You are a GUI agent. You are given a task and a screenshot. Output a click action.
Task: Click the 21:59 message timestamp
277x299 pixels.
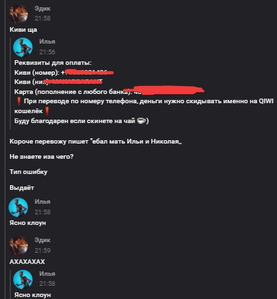pyautogui.click(x=42, y=250)
